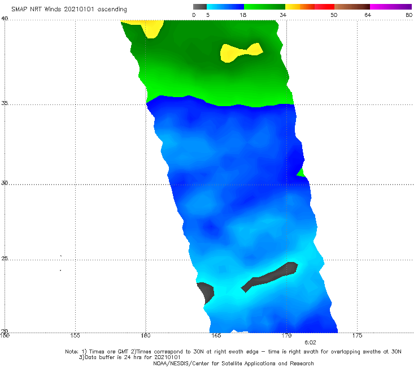Click the color bar label '50'
418x367 pixels.
(x=334, y=15)
